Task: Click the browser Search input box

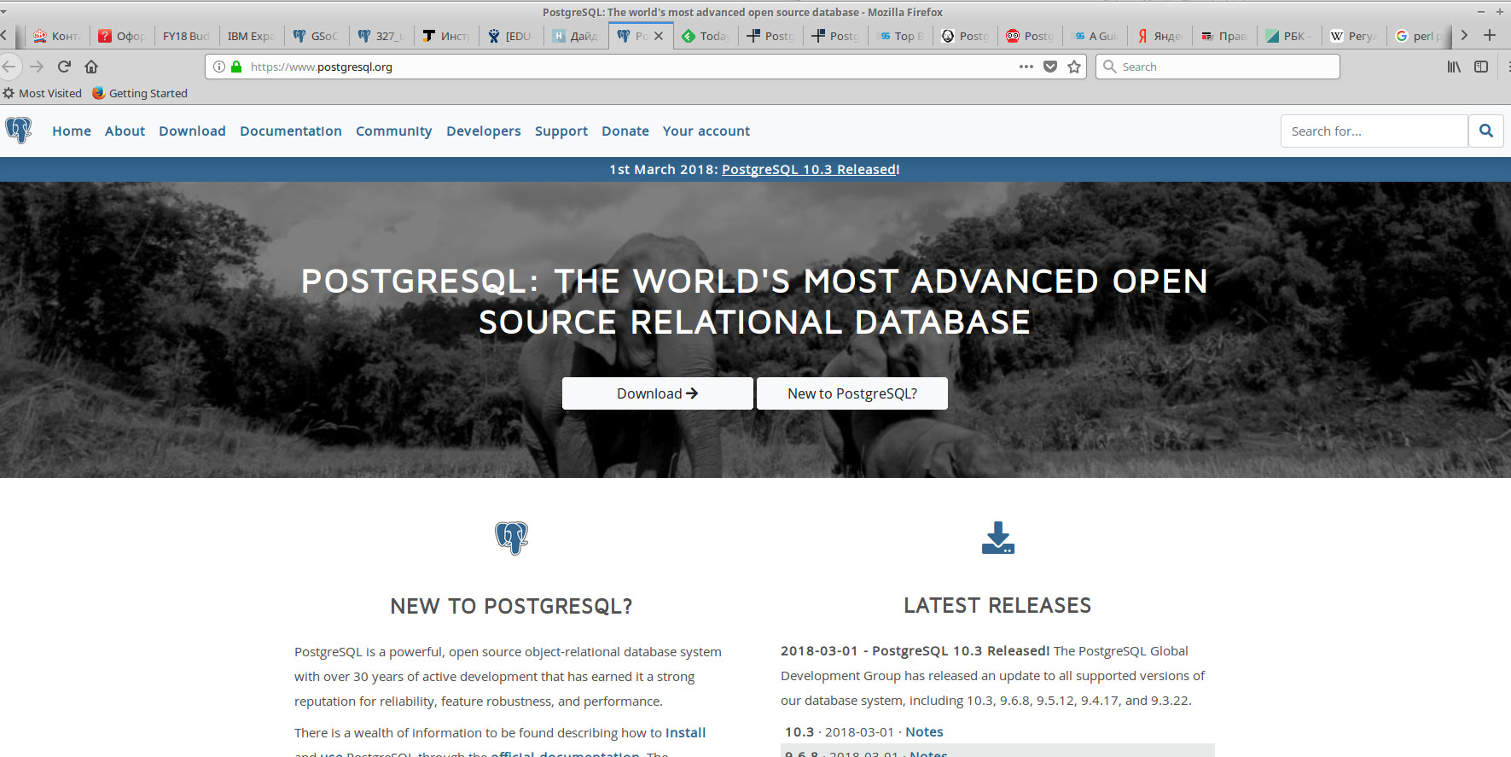Action: pyautogui.click(x=1218, y=67)
